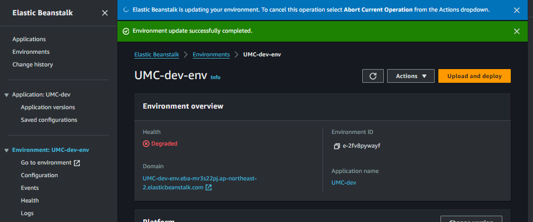The width and height of the screenshot is (533, 222).
Task: Click the Environment overview heading
Action: click(x=183, y=106)
